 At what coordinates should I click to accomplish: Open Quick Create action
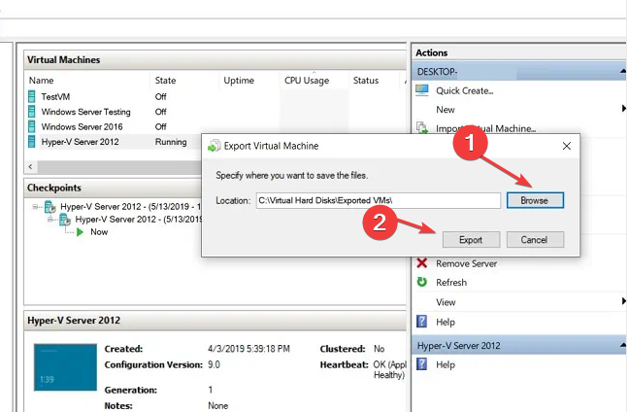tap(465, 91)
